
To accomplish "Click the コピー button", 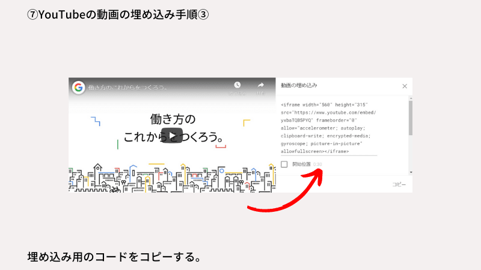I will point(399,184).
